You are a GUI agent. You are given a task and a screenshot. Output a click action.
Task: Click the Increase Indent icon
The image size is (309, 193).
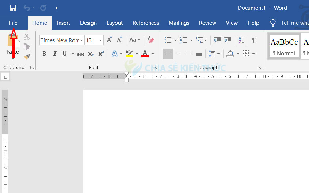click(228, 40)
